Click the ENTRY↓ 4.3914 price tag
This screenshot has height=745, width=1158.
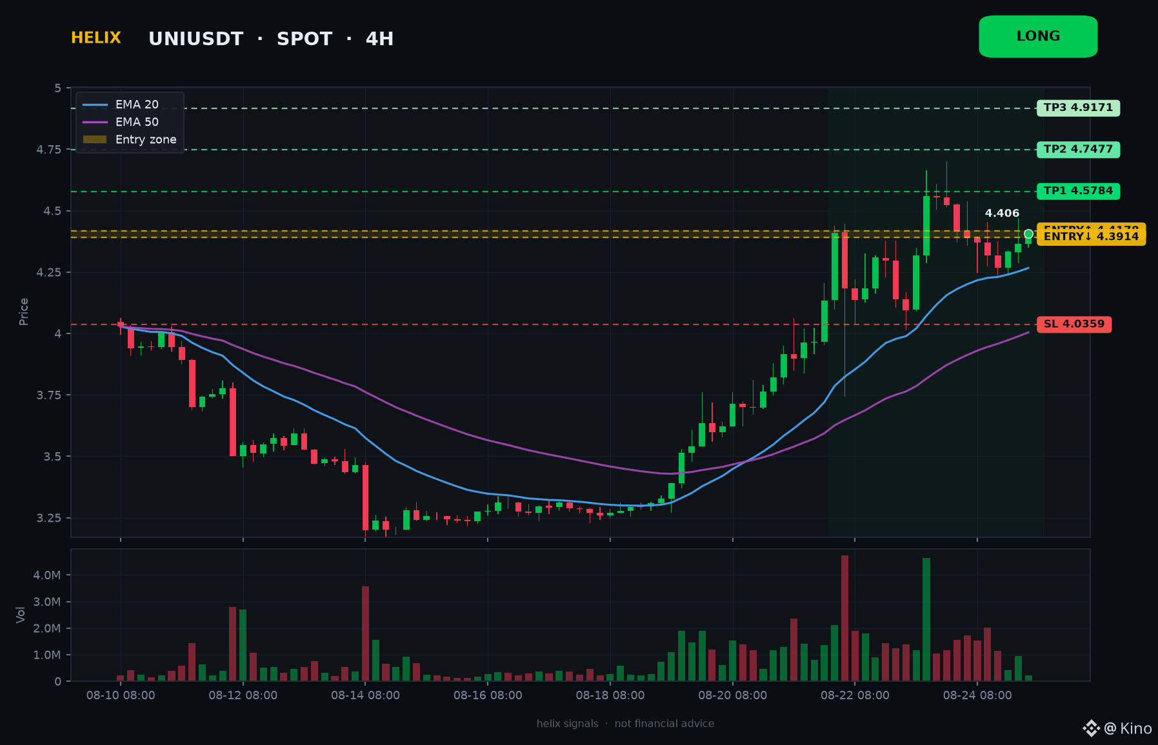click(1091, 237)
